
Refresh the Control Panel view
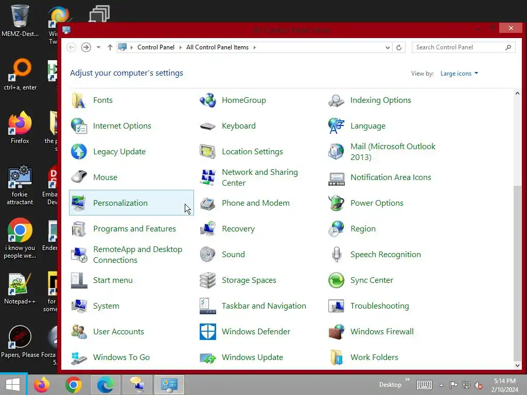[399, 48]
